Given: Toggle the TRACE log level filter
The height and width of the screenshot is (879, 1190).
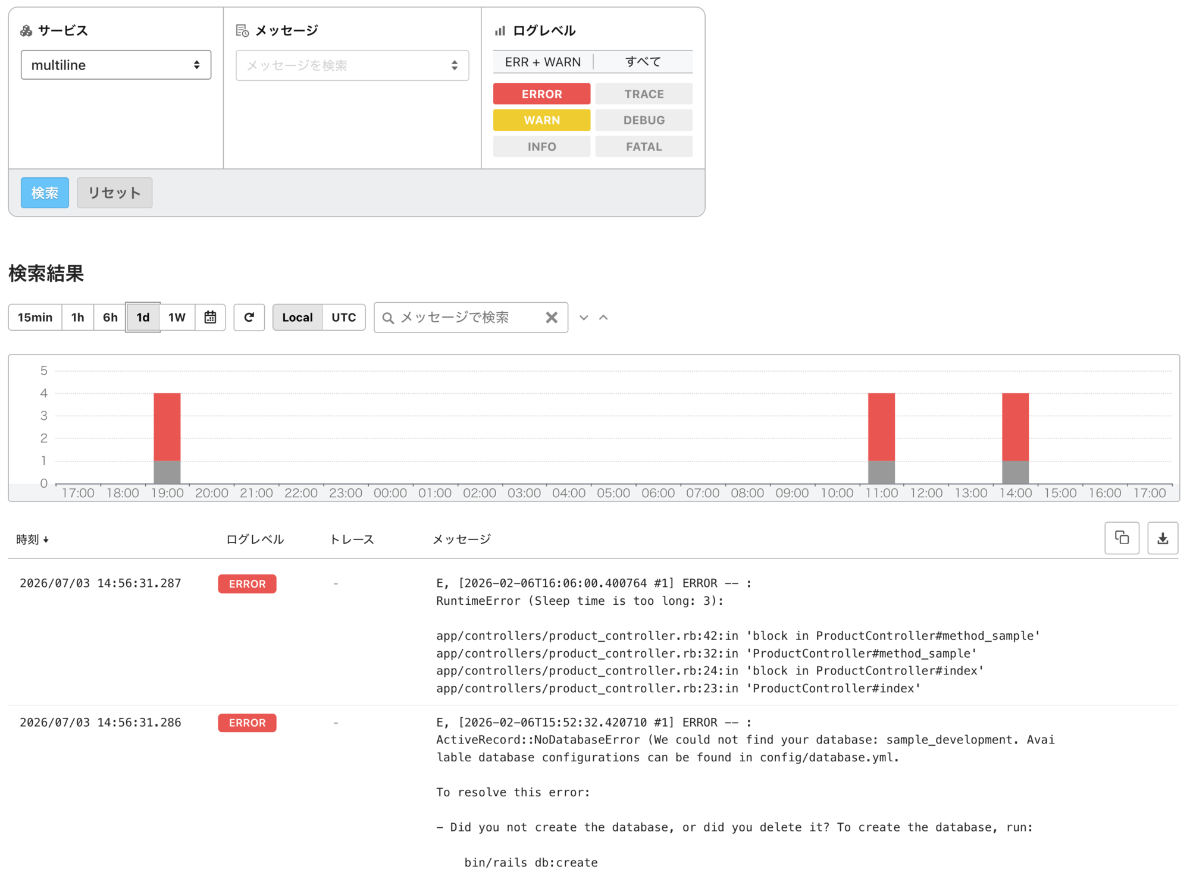Looking at the screenshot, I should click(x=644, y=94).
